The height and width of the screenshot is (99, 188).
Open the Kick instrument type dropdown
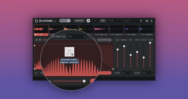coord(77,36)
